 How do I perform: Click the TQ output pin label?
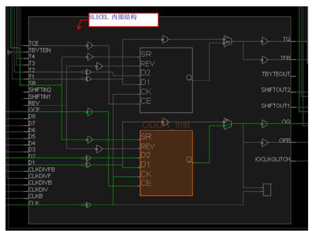[x=287, y=39]
